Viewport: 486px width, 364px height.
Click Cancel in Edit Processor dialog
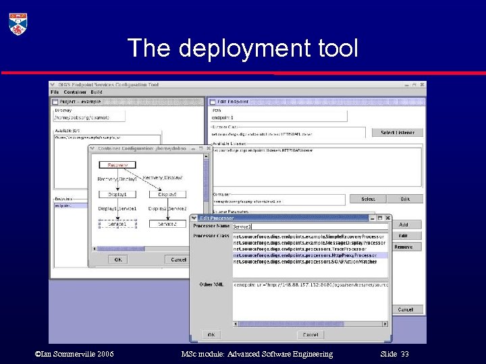pos(310,334)
